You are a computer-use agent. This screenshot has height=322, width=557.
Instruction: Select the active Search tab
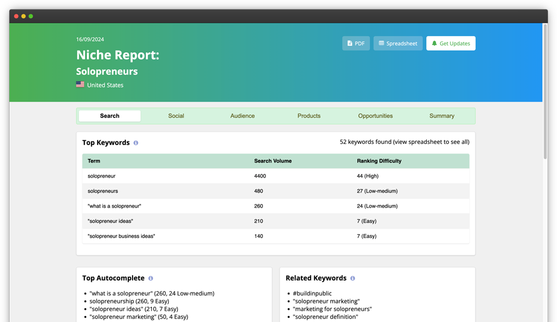pyautogui.click(x=110, y=116)
